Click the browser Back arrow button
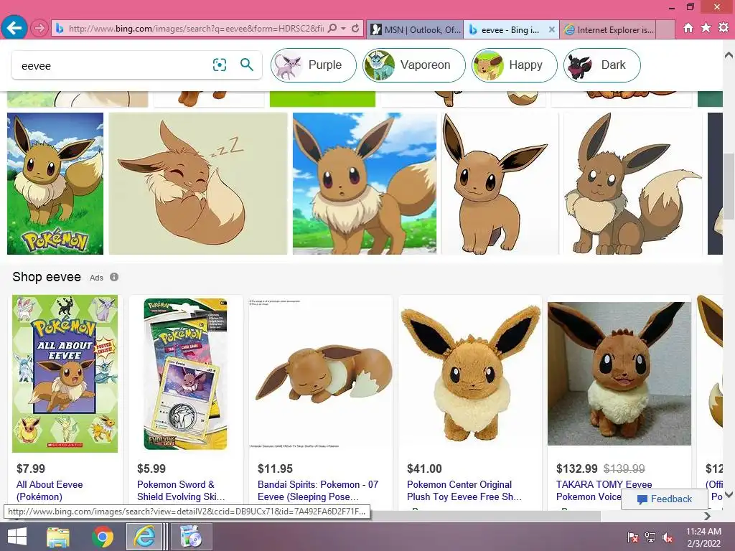The width and height of the screenshot is (735, 551). coord(14,28)
